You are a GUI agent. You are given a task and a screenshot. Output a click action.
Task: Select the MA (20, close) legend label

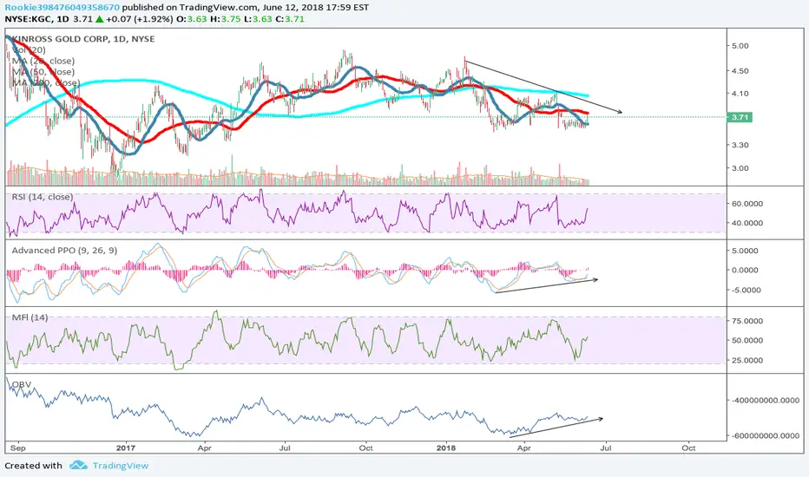(43, 61)
